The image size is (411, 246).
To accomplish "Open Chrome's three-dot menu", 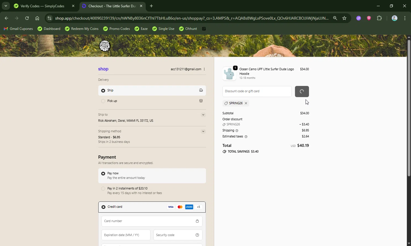I will (405, 18).
